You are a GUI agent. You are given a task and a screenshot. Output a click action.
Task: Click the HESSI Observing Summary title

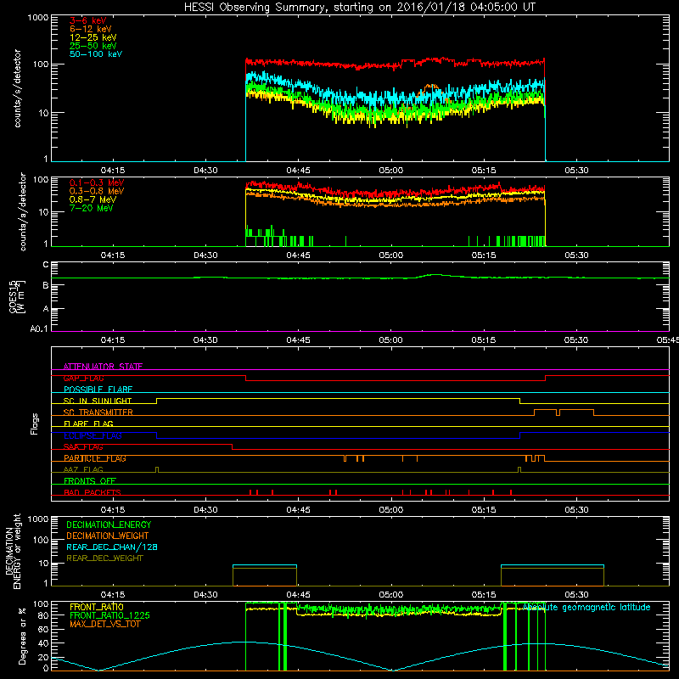360,8
